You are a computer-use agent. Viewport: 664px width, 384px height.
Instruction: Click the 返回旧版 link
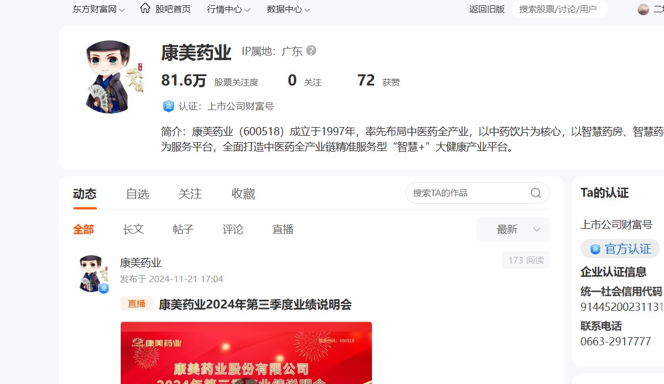tap(487, 9)
